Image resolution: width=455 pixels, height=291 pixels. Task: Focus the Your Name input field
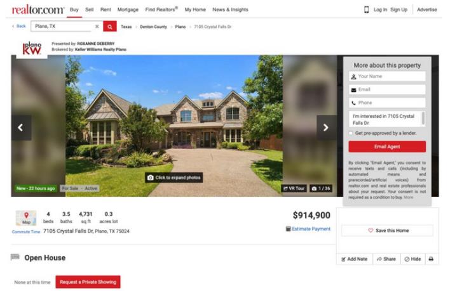click(x=387, y=77)
